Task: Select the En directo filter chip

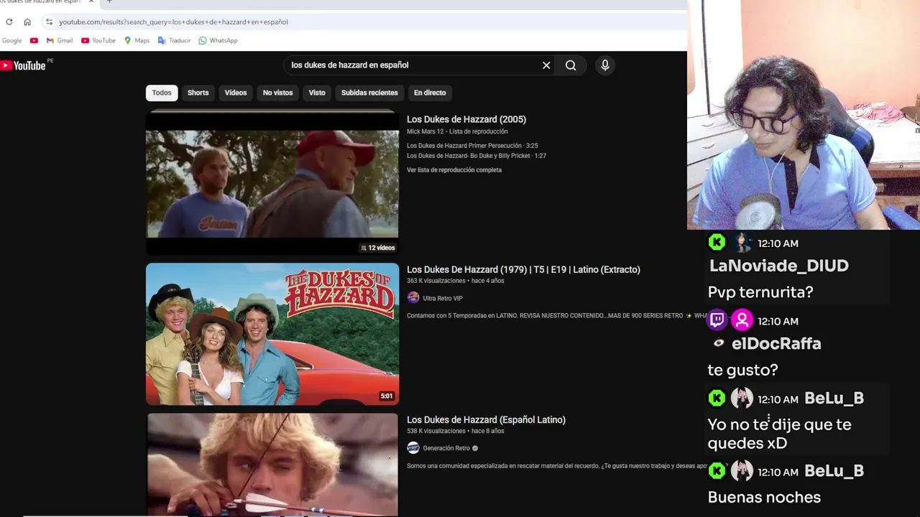Action: click(x=430, y=93)
